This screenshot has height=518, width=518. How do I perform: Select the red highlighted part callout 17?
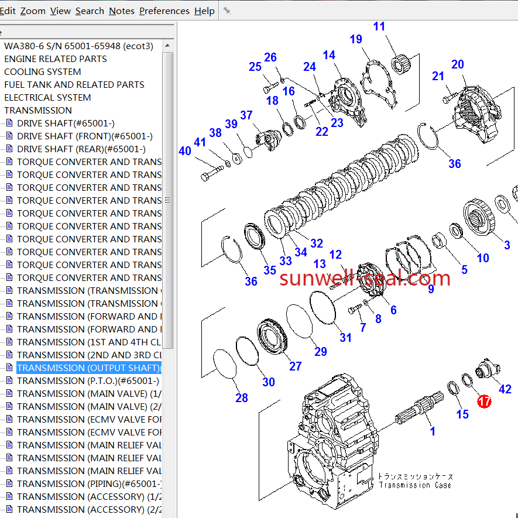(x=484, y=401)
